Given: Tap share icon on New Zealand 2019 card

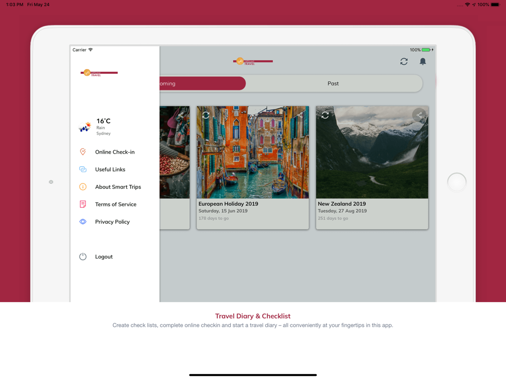Looking at the screenshot, I should 419,115.
